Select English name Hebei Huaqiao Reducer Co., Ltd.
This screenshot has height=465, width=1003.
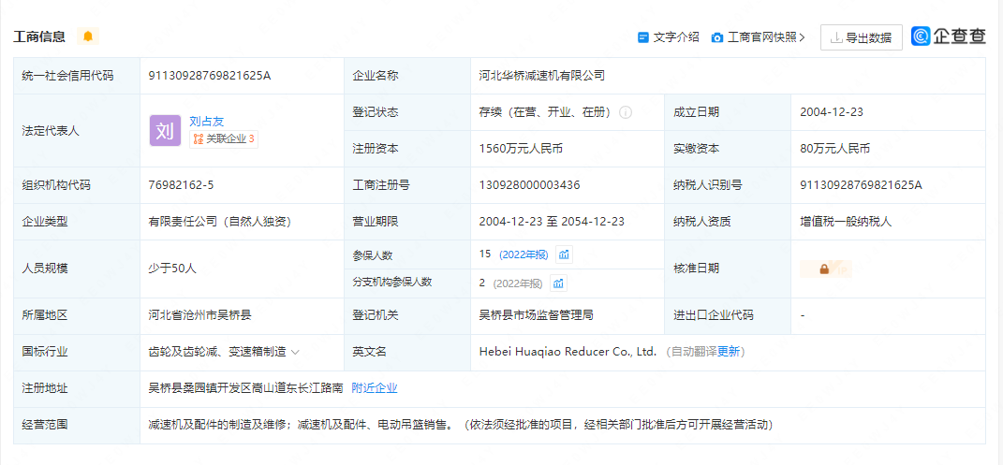pyautogui.click(x=568, y=351)
